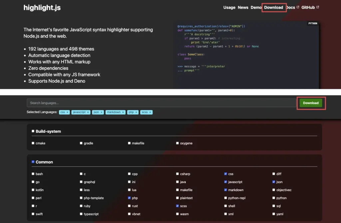
Task: Remove json tag via its x icon
Action: pos(101,112)
